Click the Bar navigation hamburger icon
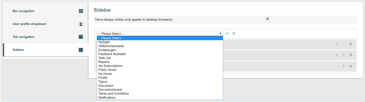Viewport: 365px width, 102px height. coord(81,11)
